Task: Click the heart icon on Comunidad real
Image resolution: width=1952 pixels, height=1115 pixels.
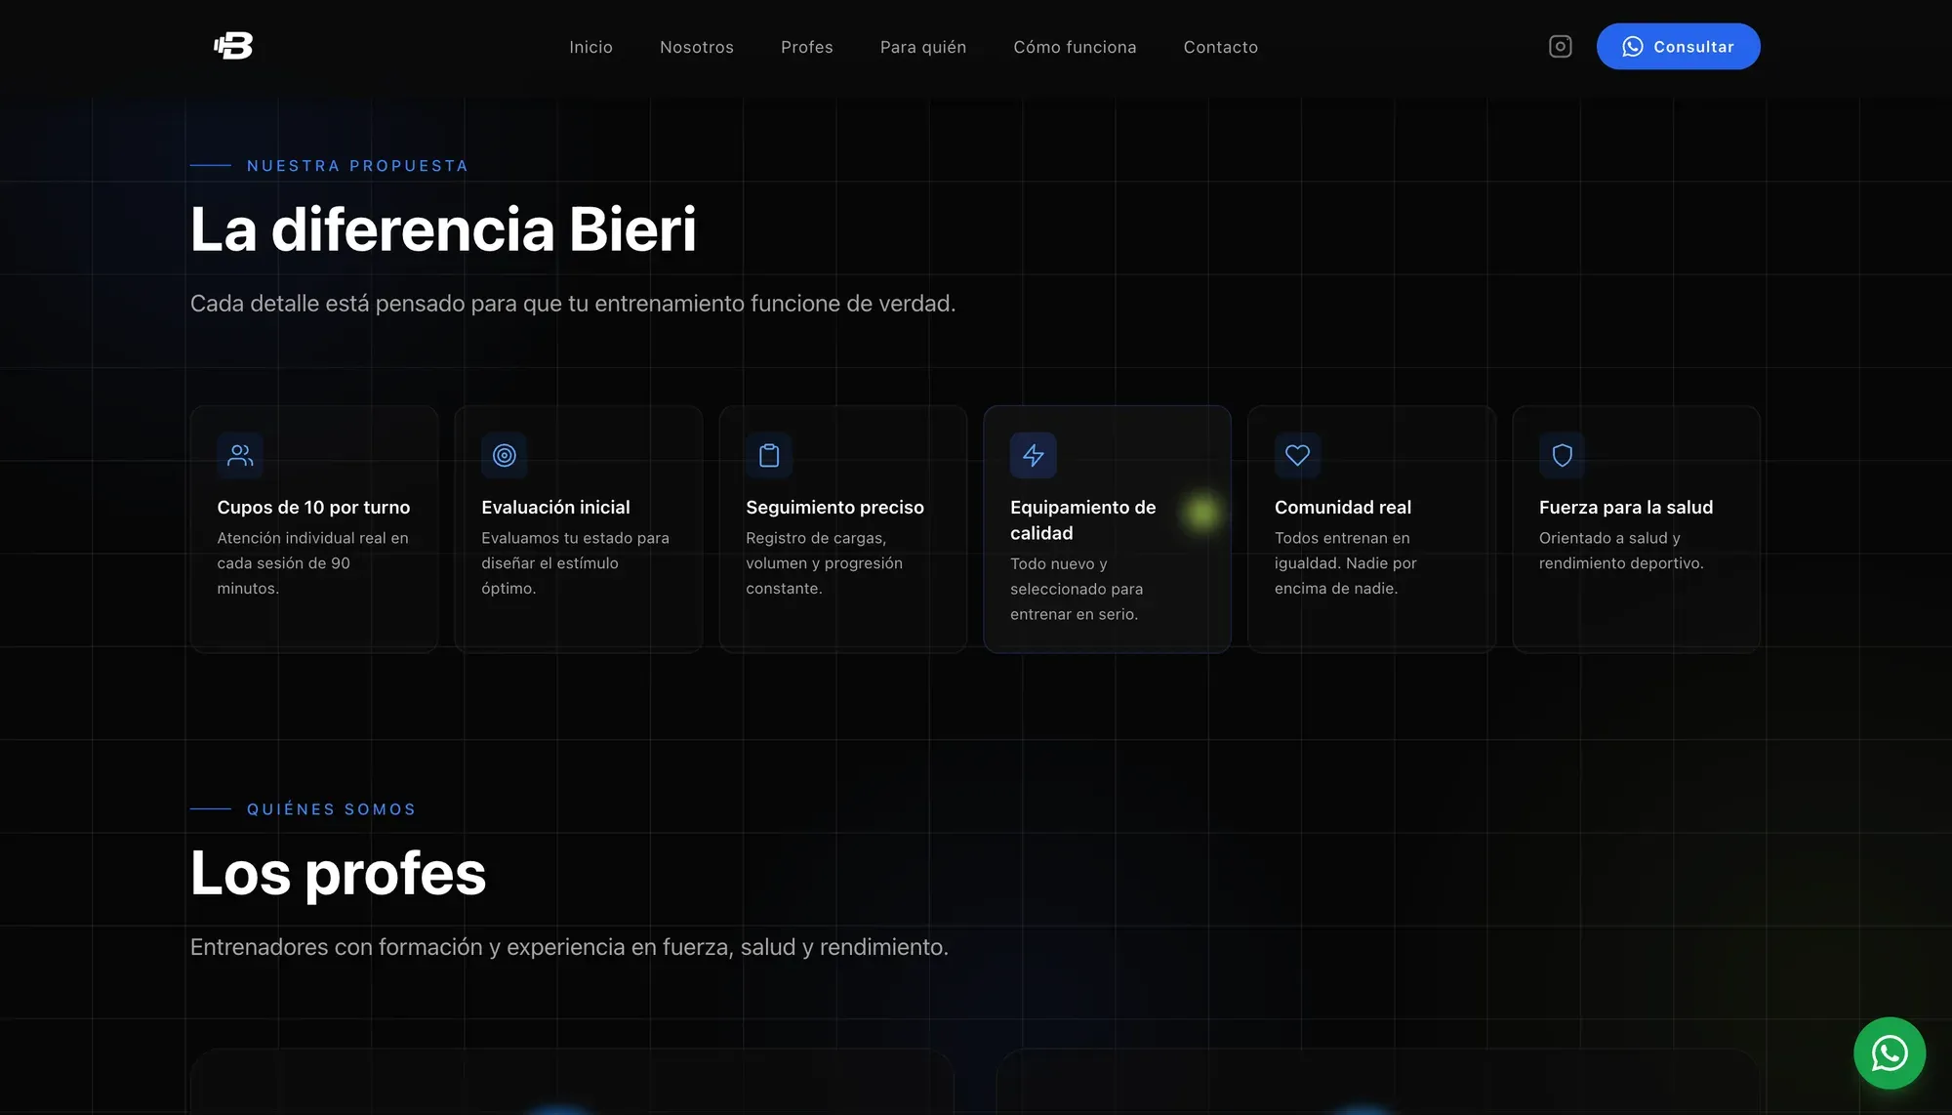Action: click(x=1298, y=455)
